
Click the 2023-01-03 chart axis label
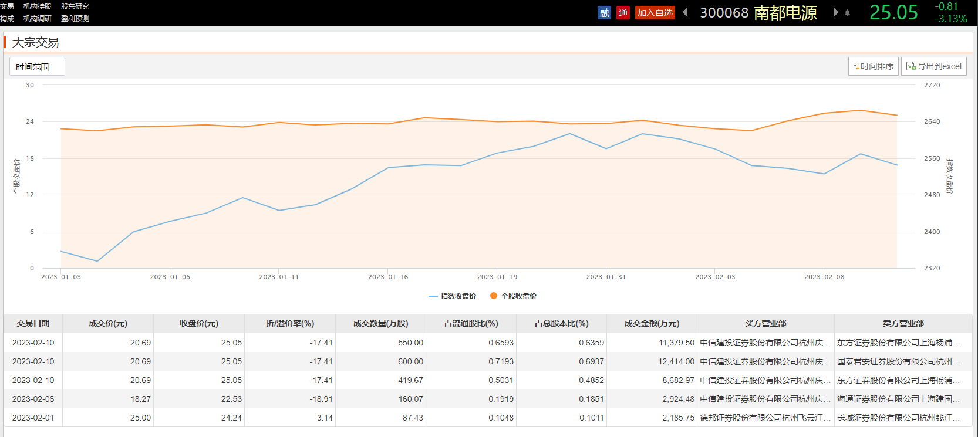(61, 277)
